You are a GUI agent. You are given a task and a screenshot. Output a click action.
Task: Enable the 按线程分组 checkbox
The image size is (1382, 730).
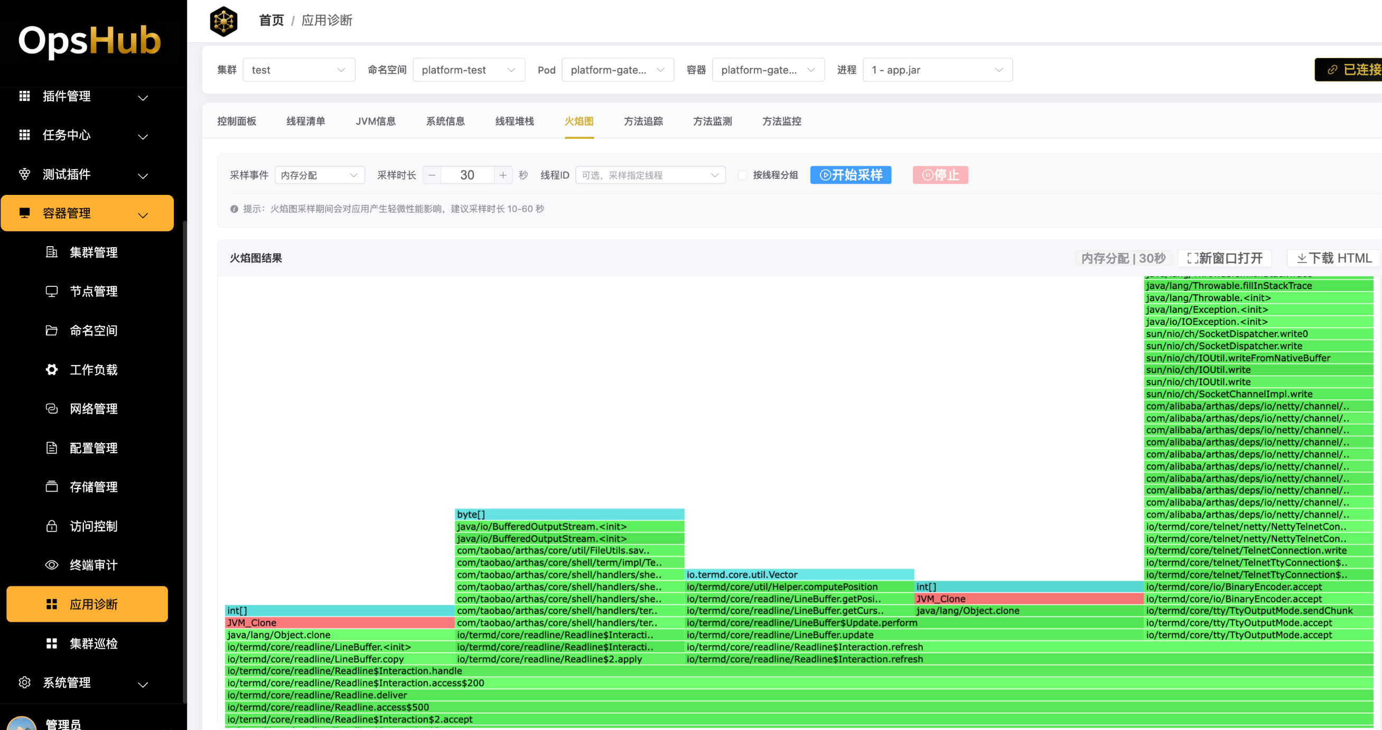click(742, 175)
